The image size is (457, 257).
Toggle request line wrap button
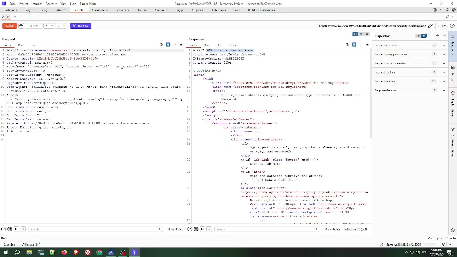coord(168,45)
